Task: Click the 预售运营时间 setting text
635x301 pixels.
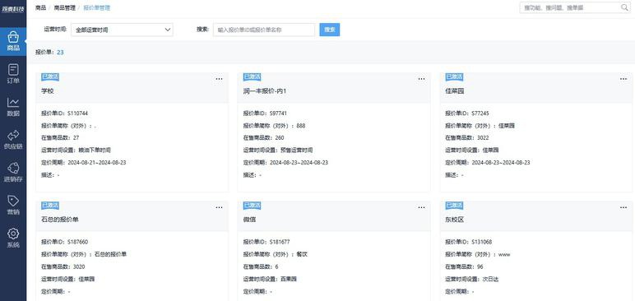Action: (296, 150)
